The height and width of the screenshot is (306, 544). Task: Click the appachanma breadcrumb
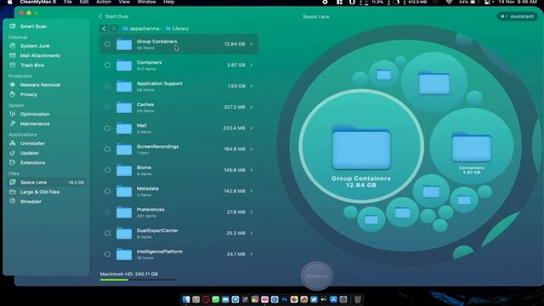click(x=142, y=29)
